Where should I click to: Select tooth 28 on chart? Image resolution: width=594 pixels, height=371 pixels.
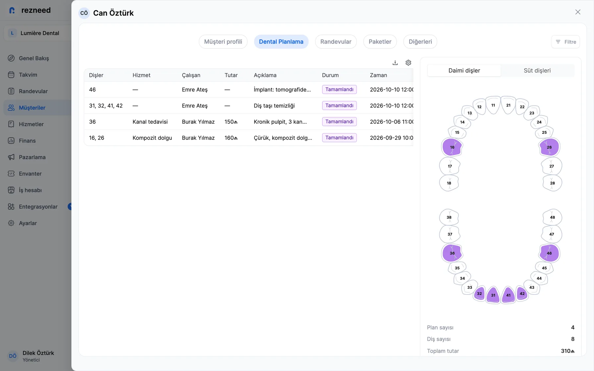point(552,183)
